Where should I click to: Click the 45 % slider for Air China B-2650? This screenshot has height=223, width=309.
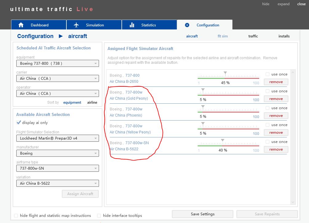[225, 73]
